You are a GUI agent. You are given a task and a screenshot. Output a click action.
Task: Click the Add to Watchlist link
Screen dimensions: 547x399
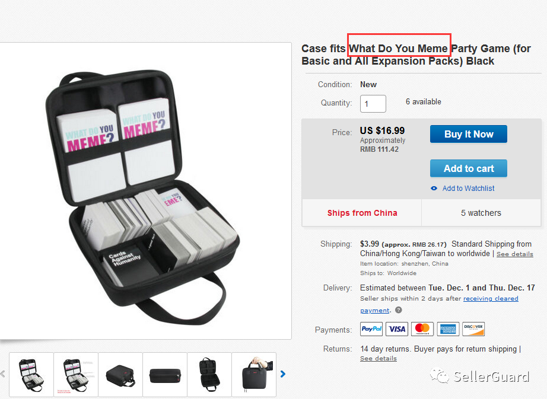click(x=468, y=188)
